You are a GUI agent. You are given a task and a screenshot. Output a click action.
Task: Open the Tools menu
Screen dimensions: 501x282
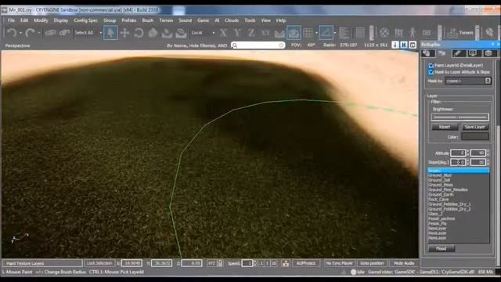(250, 20)
